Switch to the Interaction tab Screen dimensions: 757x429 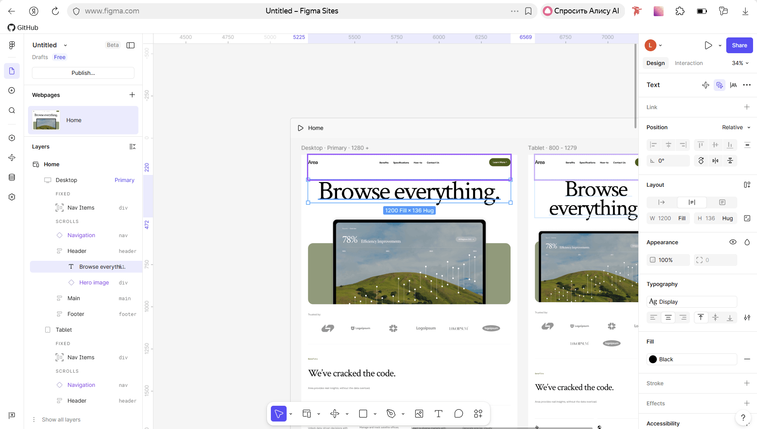pyautogui.click(x=688, y=63)
